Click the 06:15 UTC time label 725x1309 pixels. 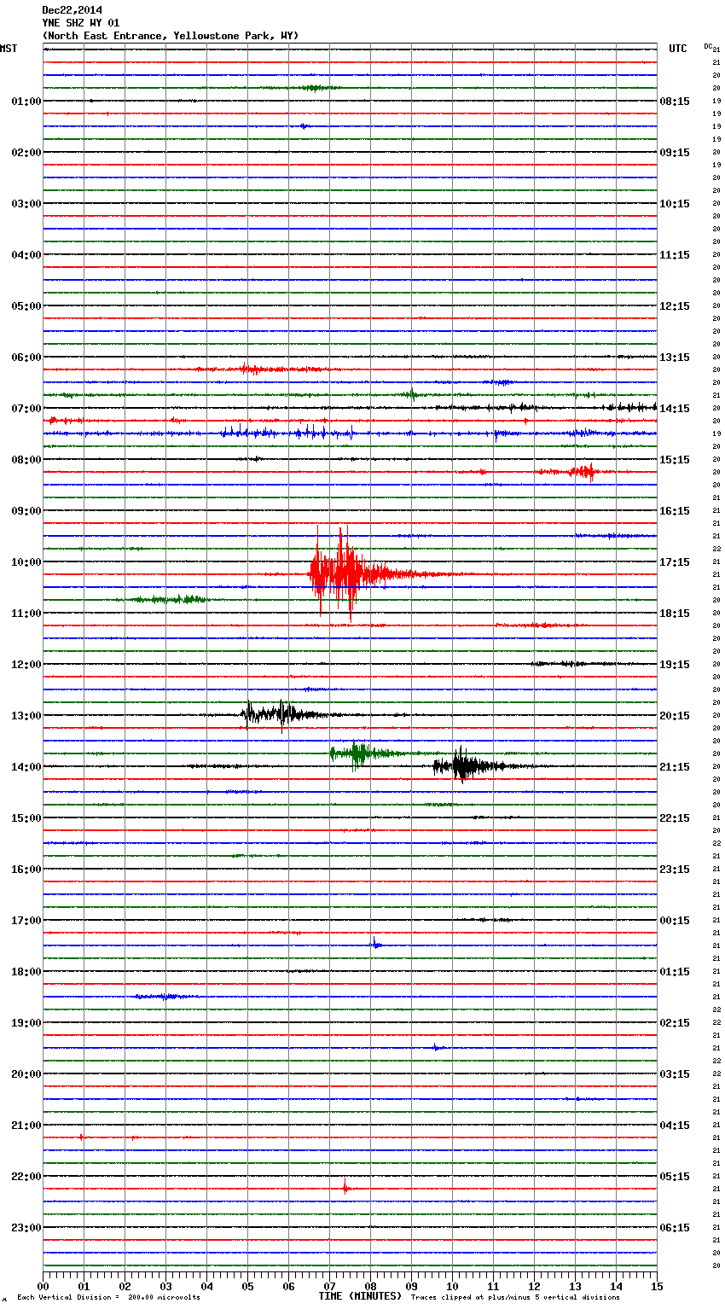675,1228
